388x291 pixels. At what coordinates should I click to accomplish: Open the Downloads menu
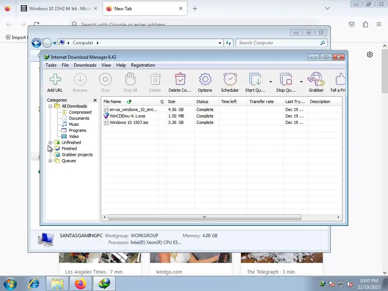[85, 65]
